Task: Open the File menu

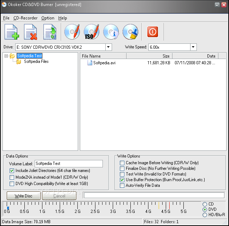Action: [x=6, y=18]
